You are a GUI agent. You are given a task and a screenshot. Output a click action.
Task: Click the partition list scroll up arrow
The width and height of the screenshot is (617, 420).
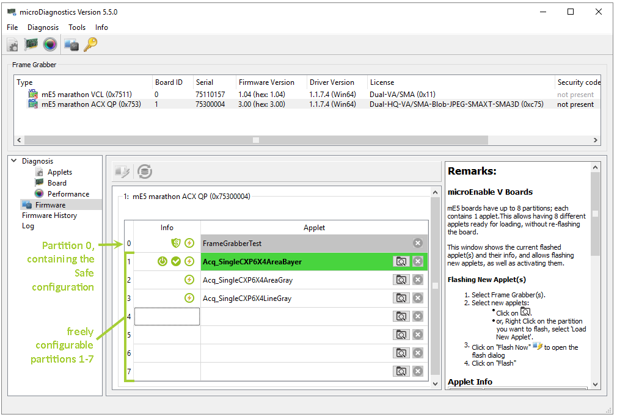pyautogui.click(x=435, y=192)
